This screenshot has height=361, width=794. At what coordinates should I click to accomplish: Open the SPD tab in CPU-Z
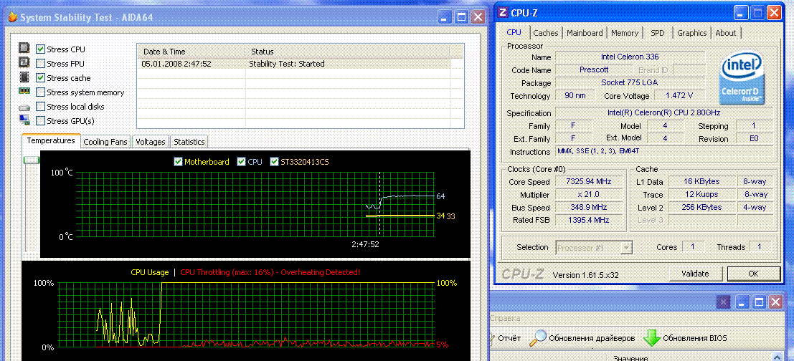657,33
